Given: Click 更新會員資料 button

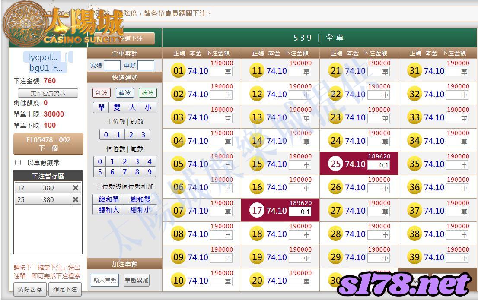Looking at the screenshot, I should 48,93.
